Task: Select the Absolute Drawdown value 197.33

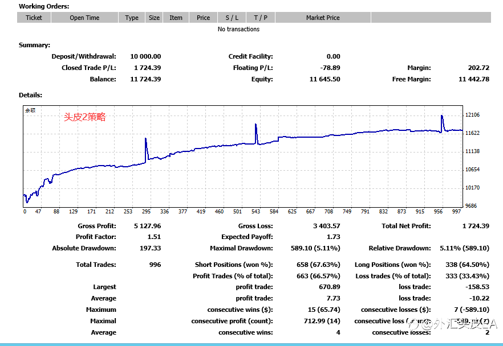Action: [x=150, y=248]
